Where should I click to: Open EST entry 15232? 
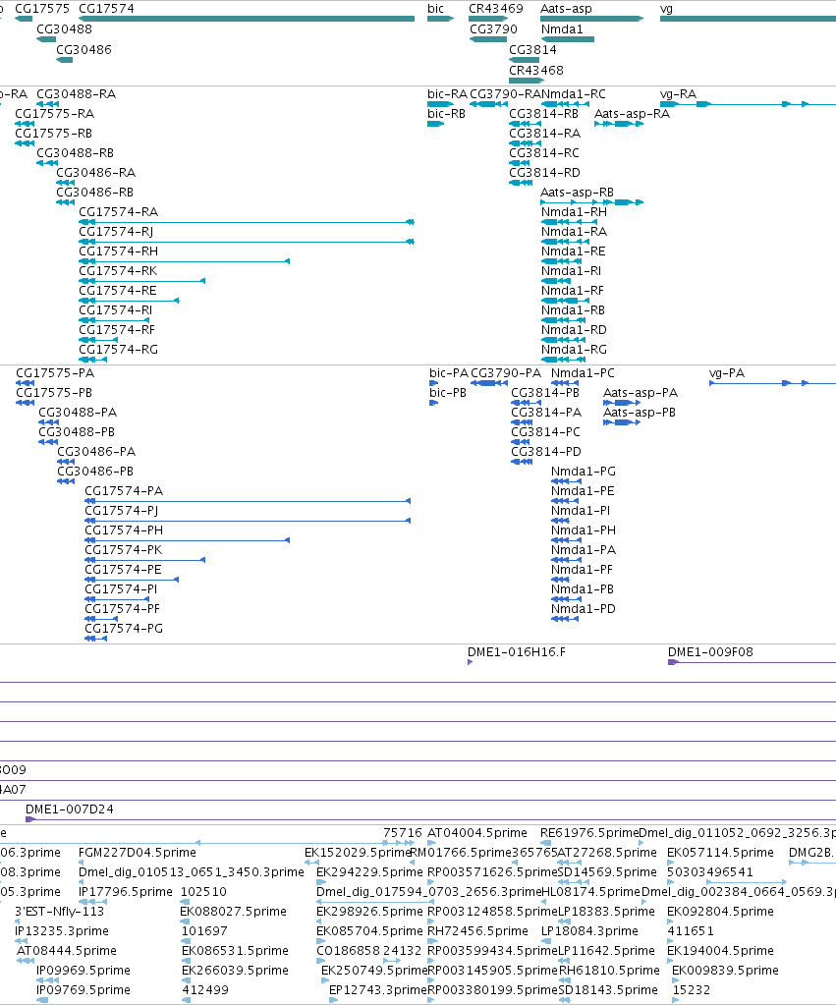coord(692,990)
